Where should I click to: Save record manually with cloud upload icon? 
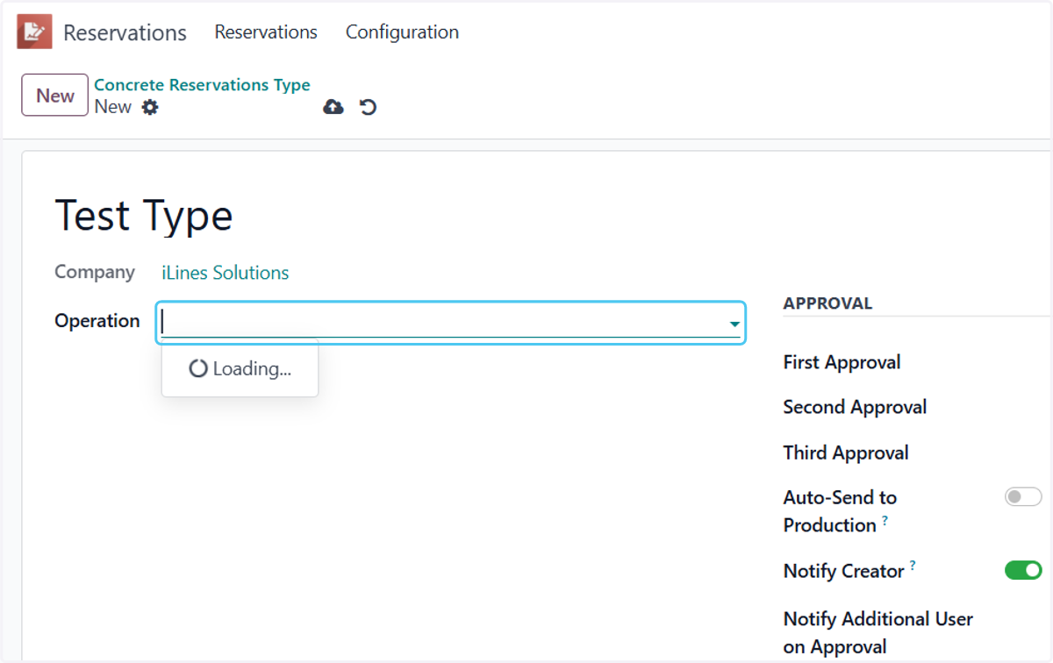(x=333, y=107)
